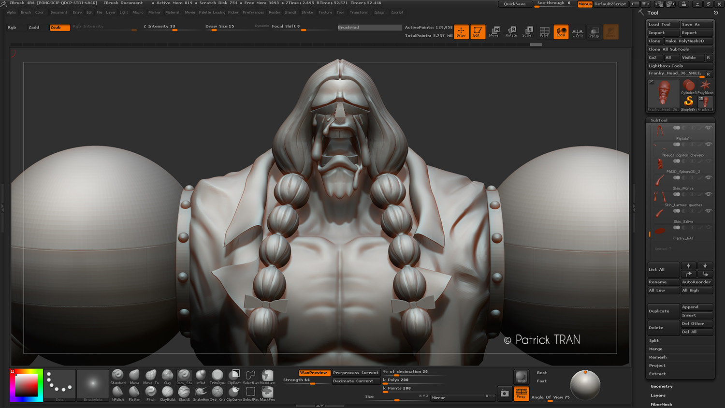
Task: Enable Zadd sculpting mode
Action: (34, 28)
